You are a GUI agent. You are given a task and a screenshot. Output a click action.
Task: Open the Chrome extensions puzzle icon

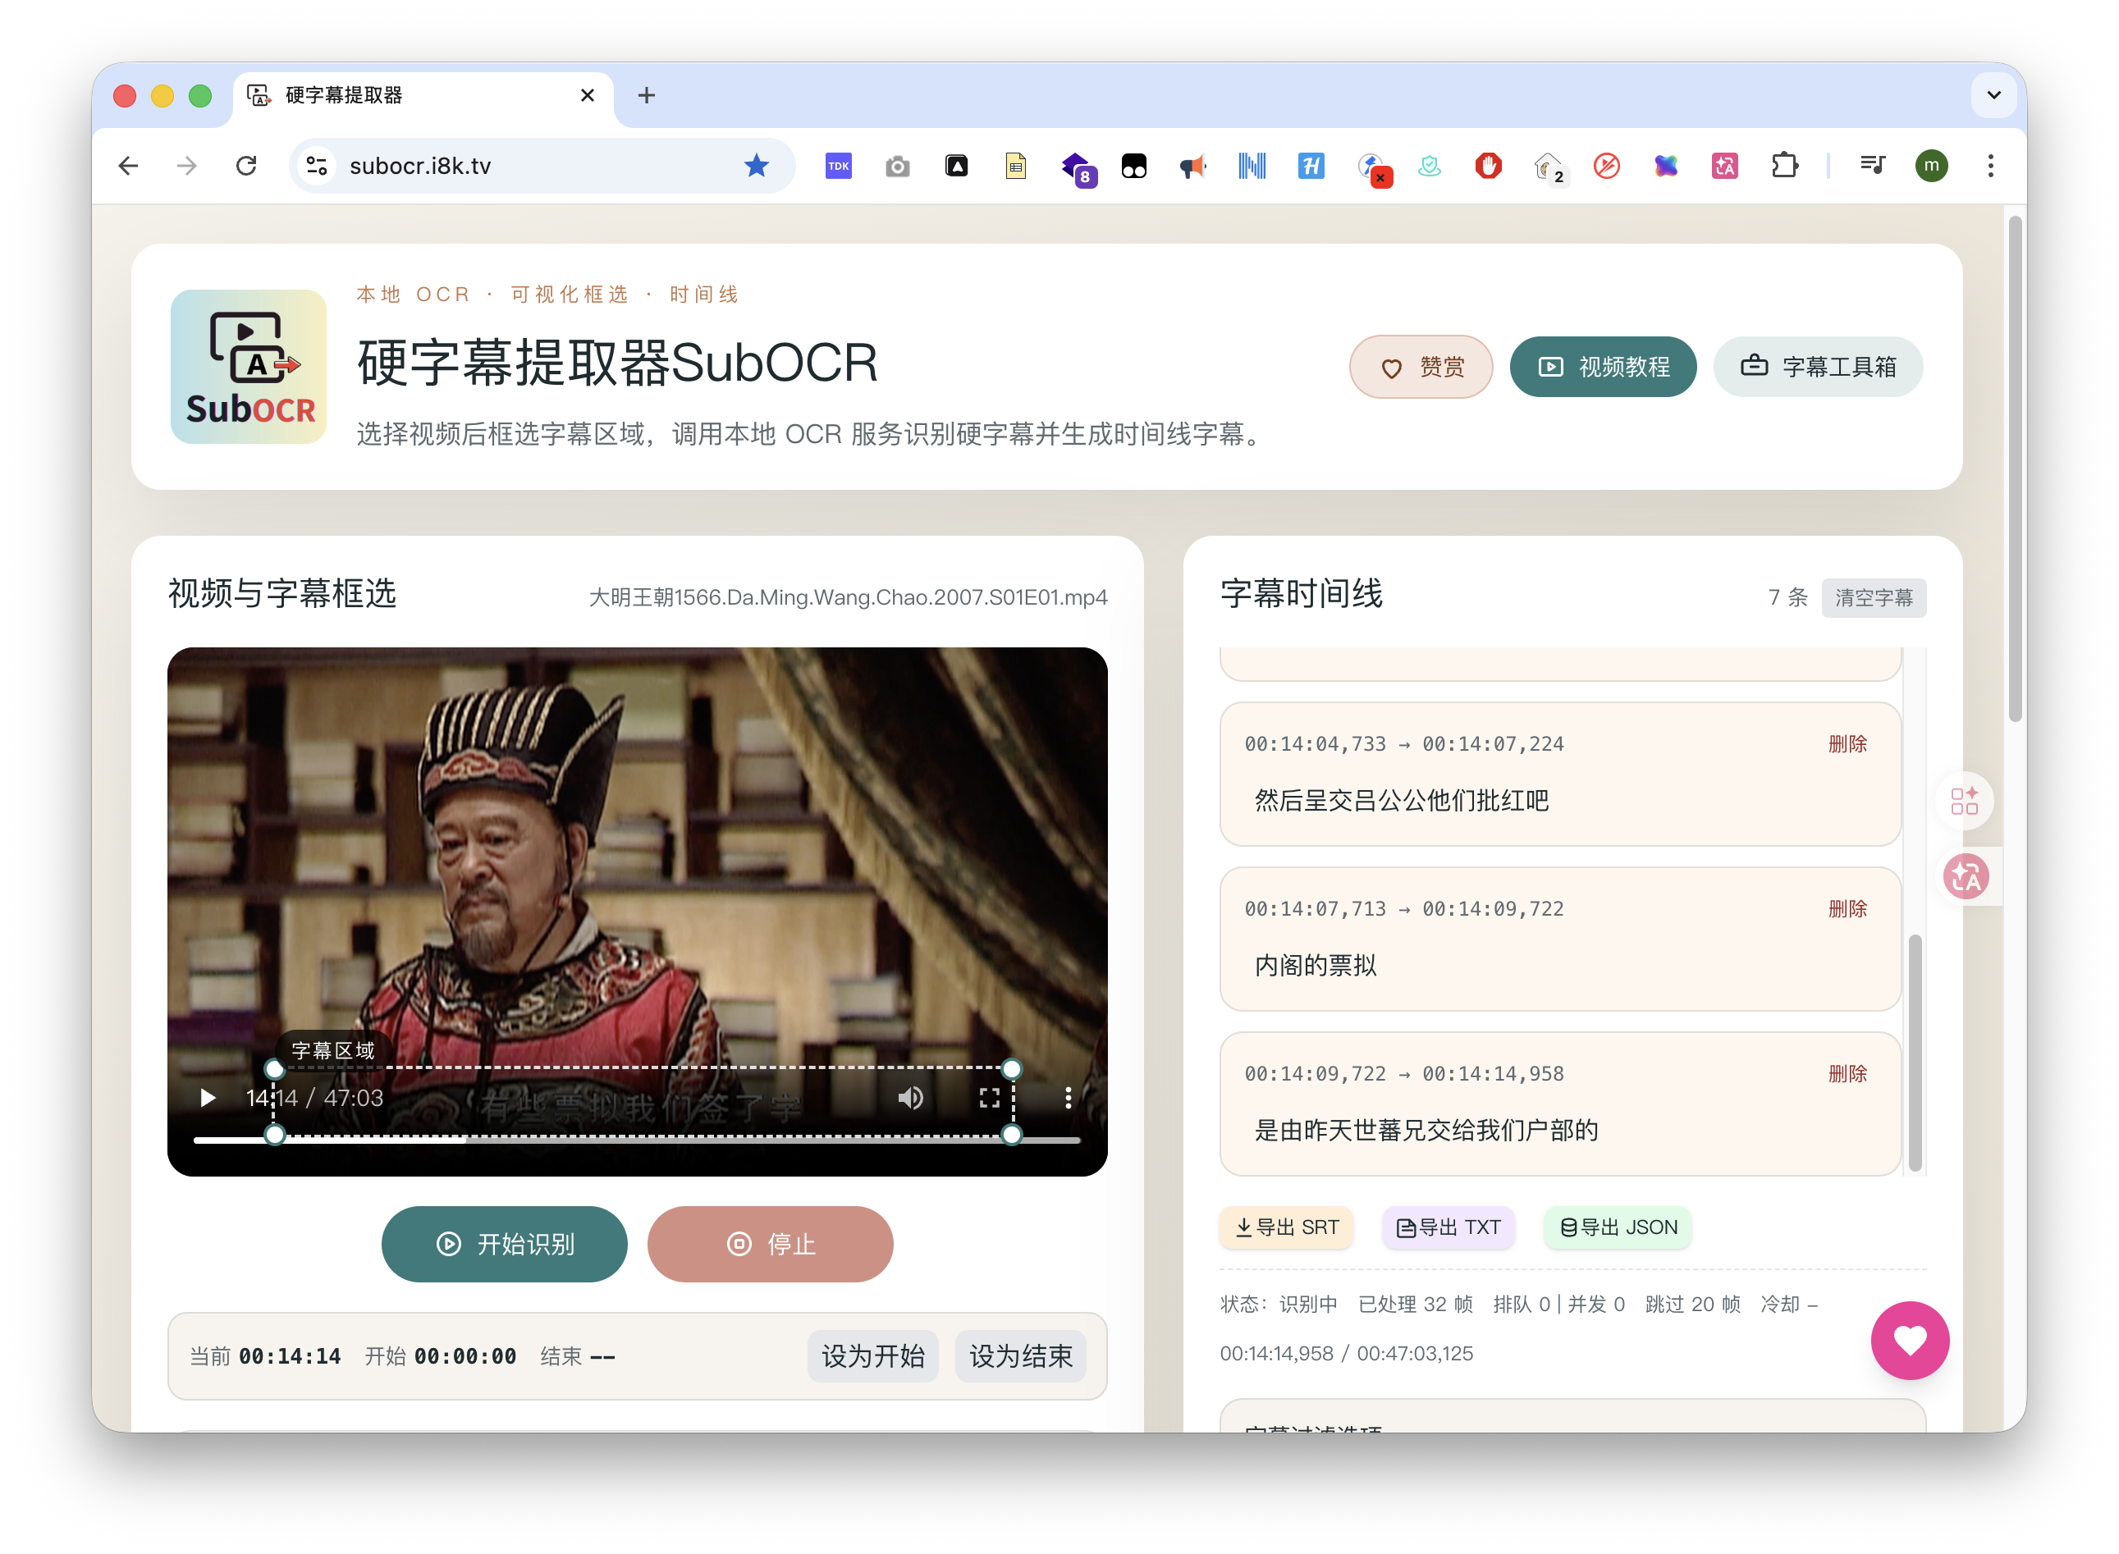(1785, 166)
